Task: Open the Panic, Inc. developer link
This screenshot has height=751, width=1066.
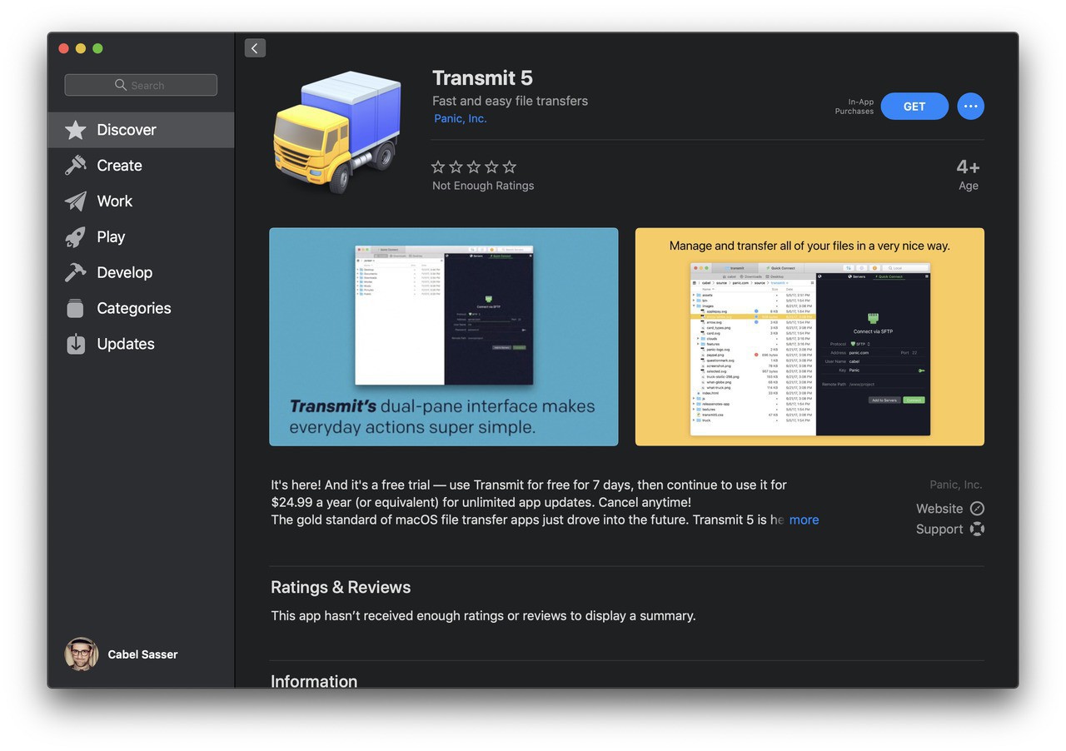Action: coord(460,118)
